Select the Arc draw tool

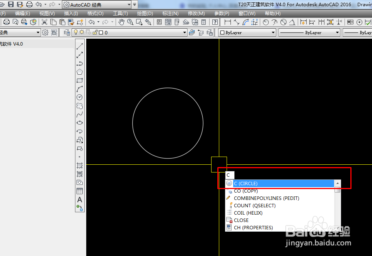coord(80,89)
